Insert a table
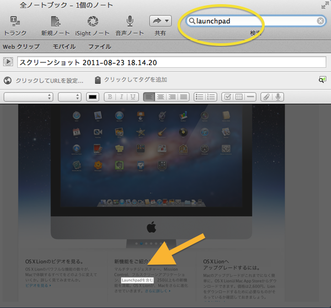 239,97
